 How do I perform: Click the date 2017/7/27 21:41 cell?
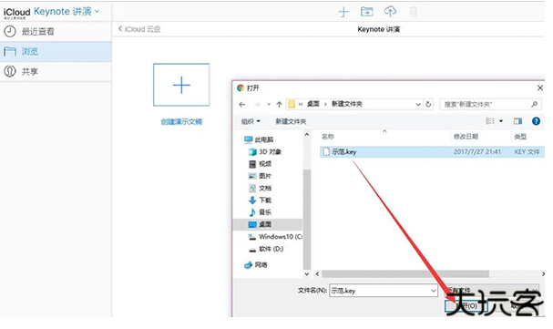476,152
